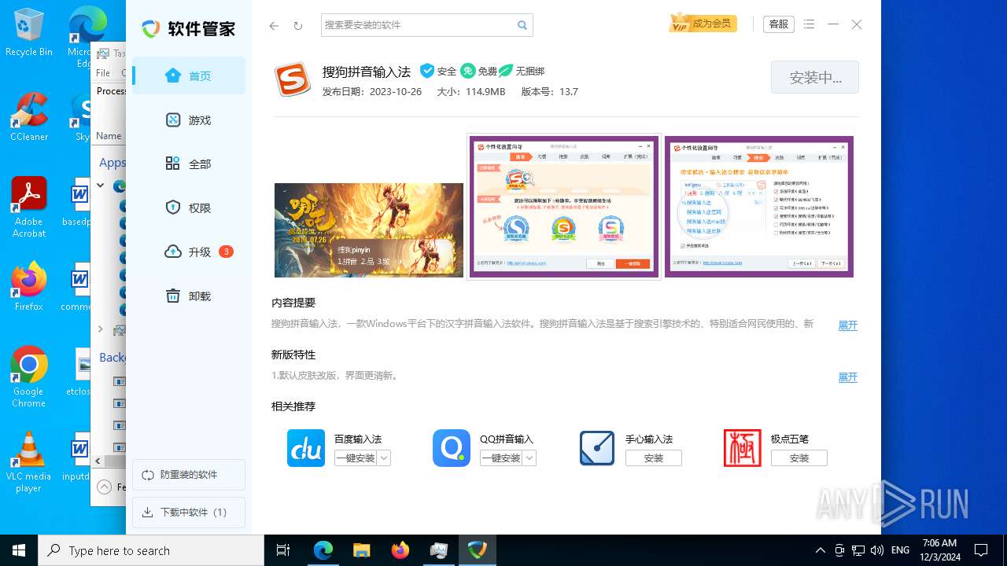The width and height of the screenshot is (1007, 566).
Task: Open the notification center icon
Action: [981, 550]
